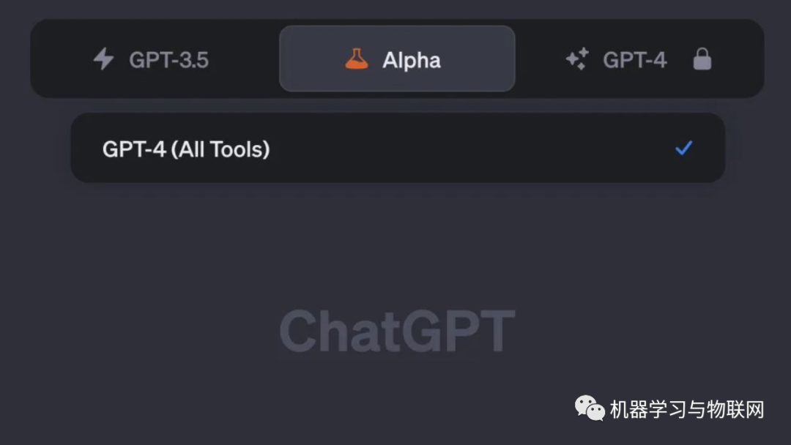Select the Alpha model tab
The width and height of the screenshot is (791, 445).
[397, 59]
